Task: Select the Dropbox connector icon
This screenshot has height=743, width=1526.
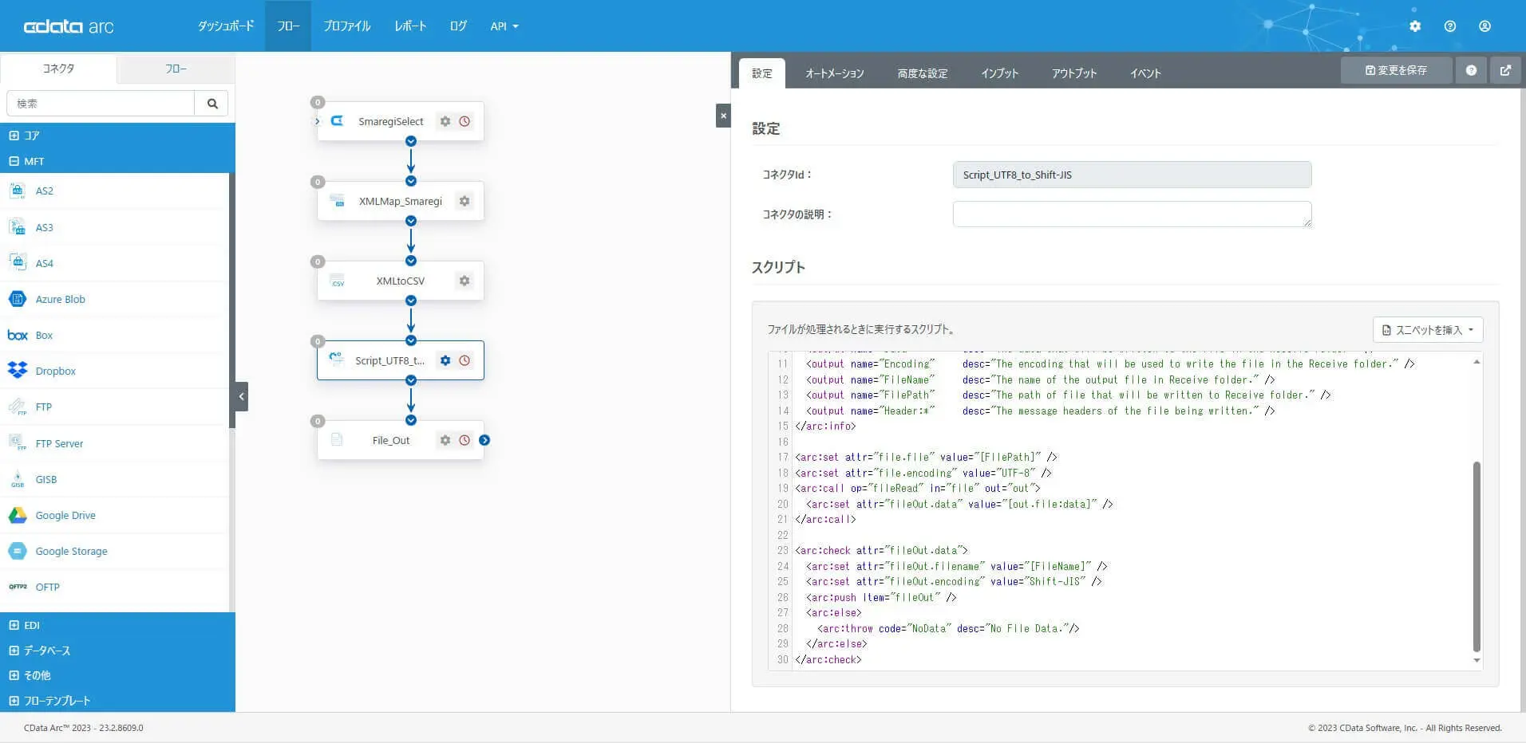Action: coord(16,370)
